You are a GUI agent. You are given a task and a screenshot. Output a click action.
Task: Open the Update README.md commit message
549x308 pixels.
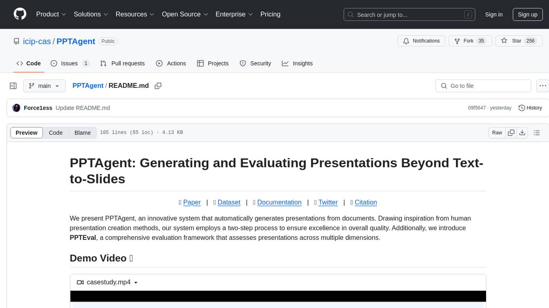click(x=83, y=108)
